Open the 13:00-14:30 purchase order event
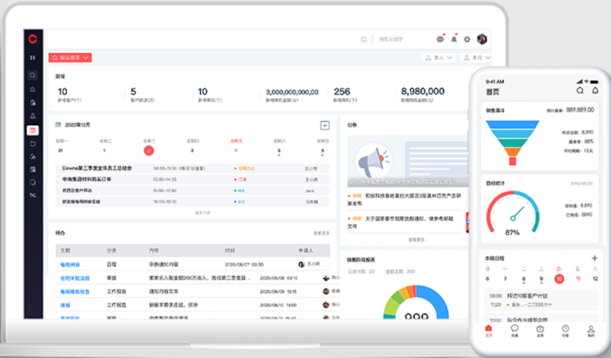 coord(192,180)
